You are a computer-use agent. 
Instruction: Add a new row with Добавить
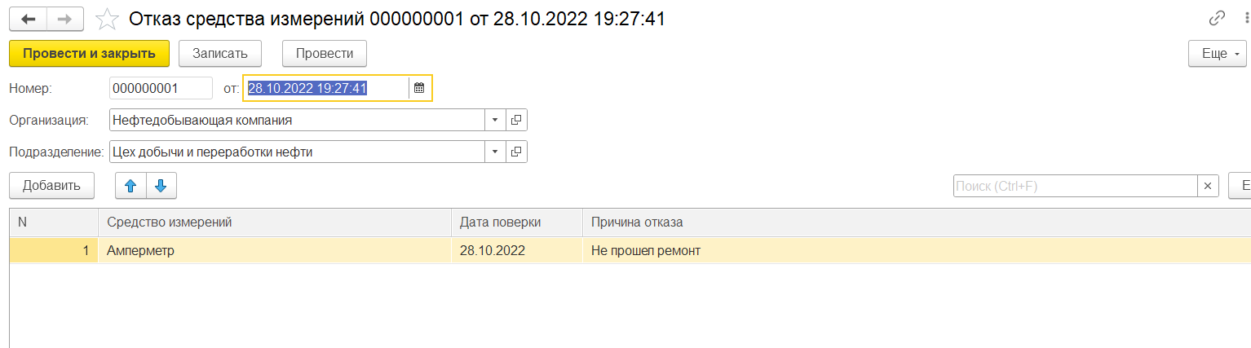tap(51, 186)
